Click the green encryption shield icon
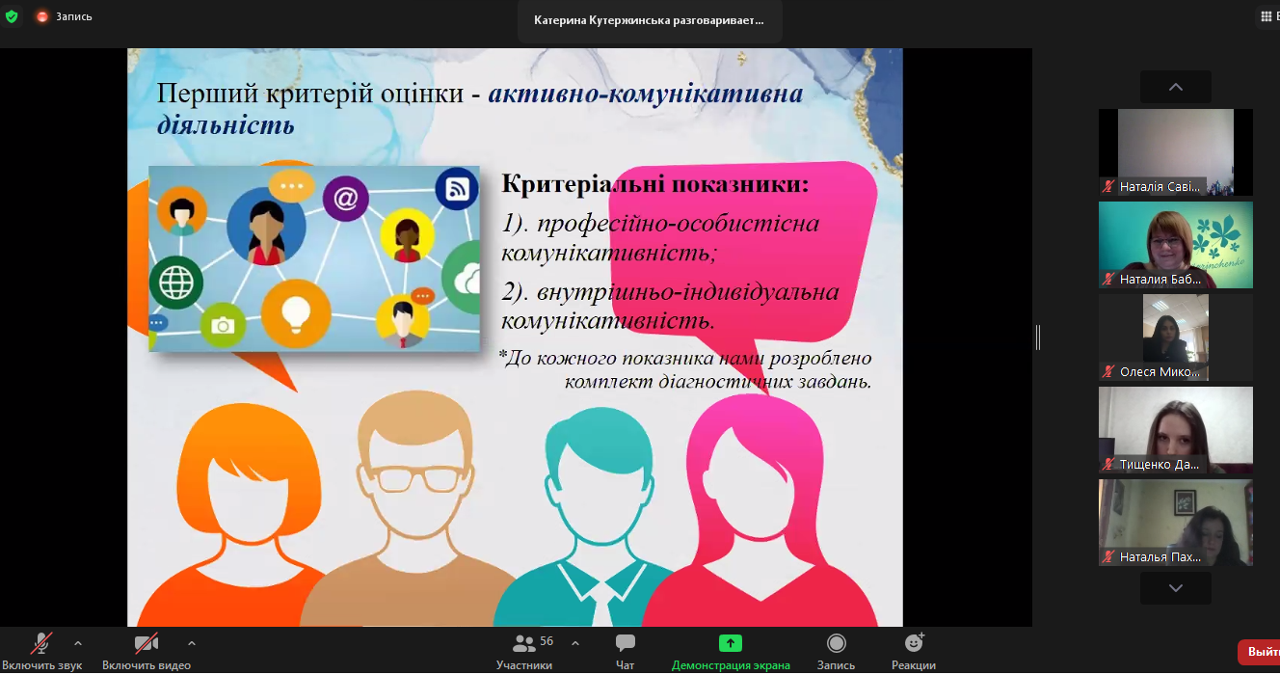The image size is (1280, 675). [x=12, y=16]
